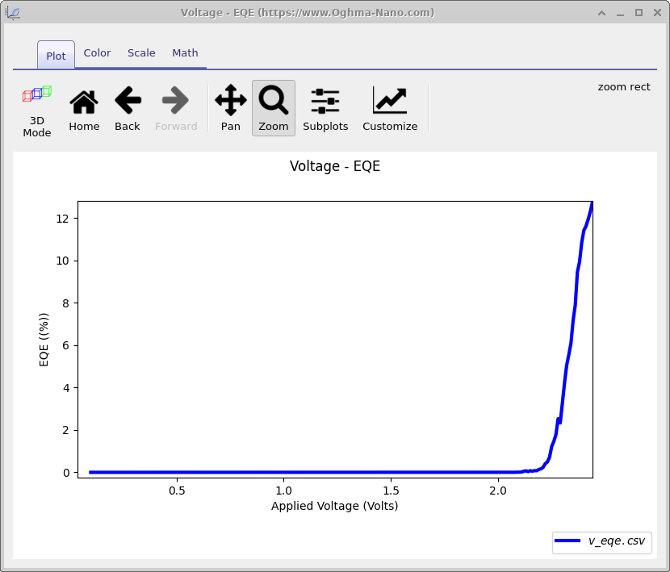Image resolution: width=670 pixels, height=572 pixels.
Task: Click the blue EQE curve line
Action: coord(323,472)
